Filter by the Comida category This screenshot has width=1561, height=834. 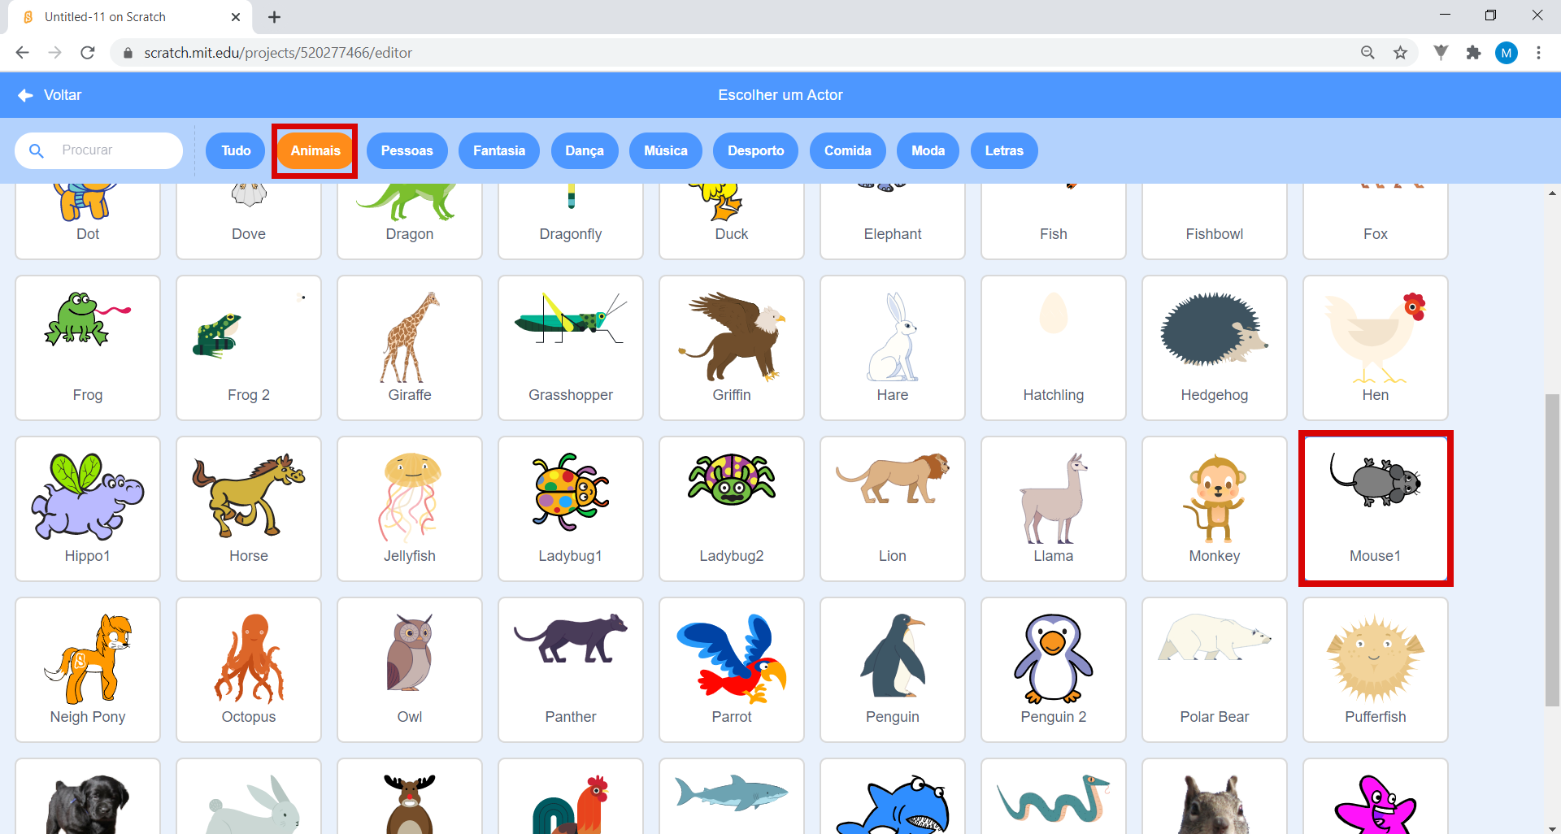pos(848,150)
